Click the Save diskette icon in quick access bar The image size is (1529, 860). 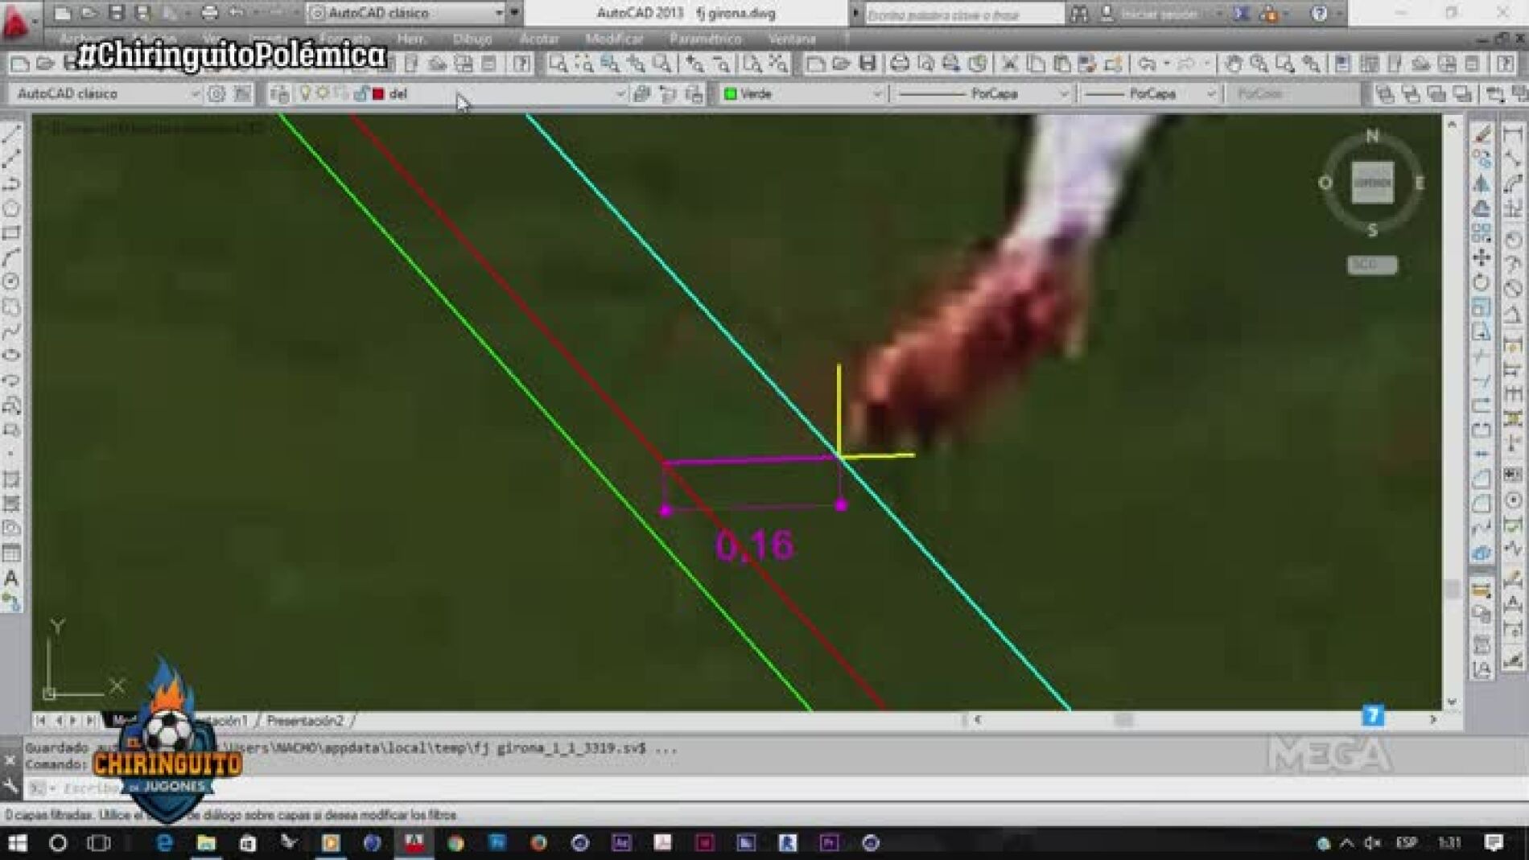tap(117, 13)
